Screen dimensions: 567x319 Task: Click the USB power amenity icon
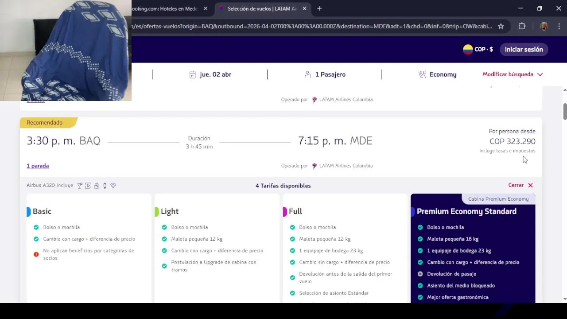pos(105,186)
